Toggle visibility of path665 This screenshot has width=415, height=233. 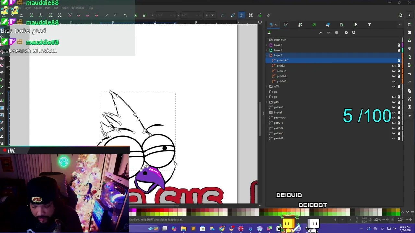[x=394, y=139]
